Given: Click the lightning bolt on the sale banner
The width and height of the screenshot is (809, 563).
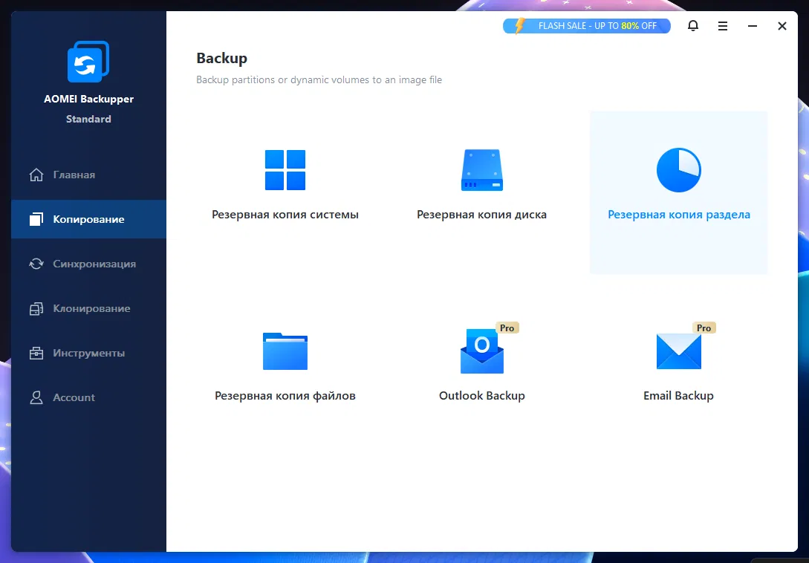Looking at the screenshot, I should pyautogui.click(x=519, y=26).
